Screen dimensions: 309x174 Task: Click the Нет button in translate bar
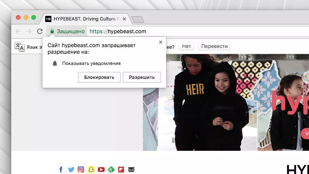(x=187, y=46)
